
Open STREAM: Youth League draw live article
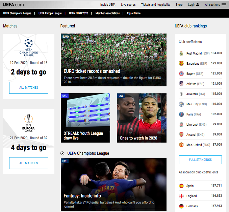tap(83, 135)
